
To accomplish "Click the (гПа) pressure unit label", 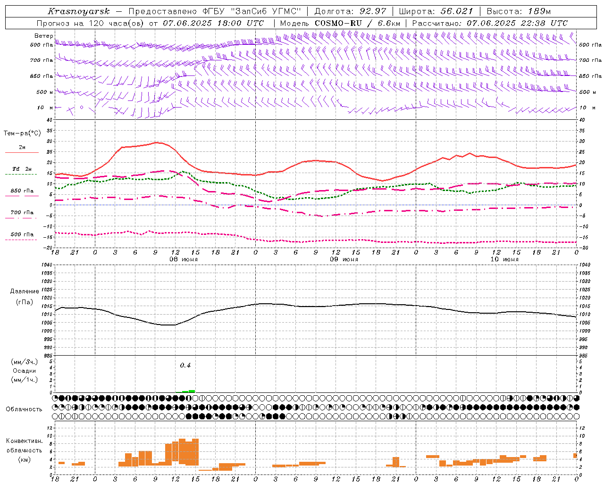I will [25, 302].
